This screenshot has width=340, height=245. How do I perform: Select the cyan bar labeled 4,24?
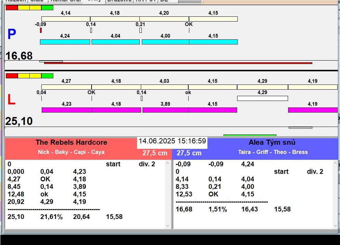coord(65,42)
